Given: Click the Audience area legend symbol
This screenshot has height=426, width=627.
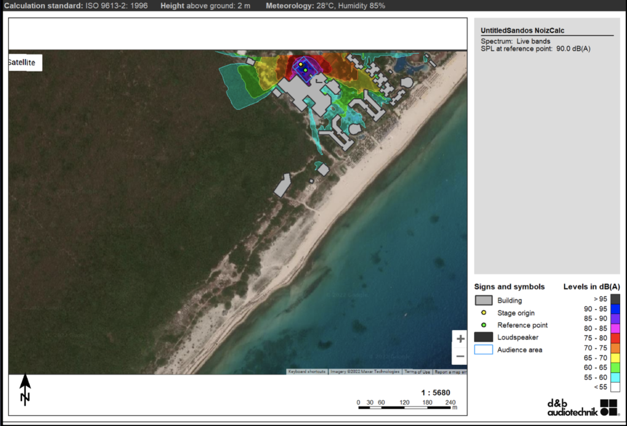Looking at the screenshot, I should tap(483, 349).
